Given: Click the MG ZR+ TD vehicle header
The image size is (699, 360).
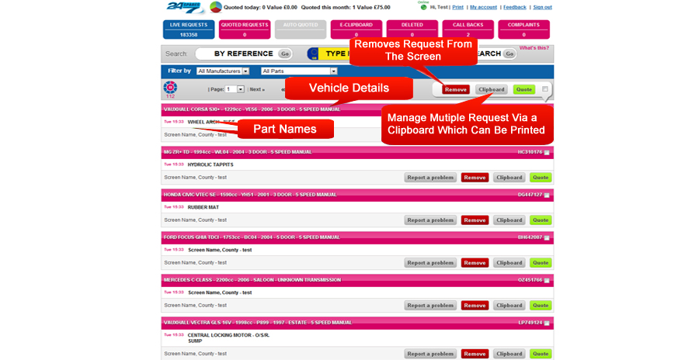Looking at the screenshot, I should coord(357,152).
